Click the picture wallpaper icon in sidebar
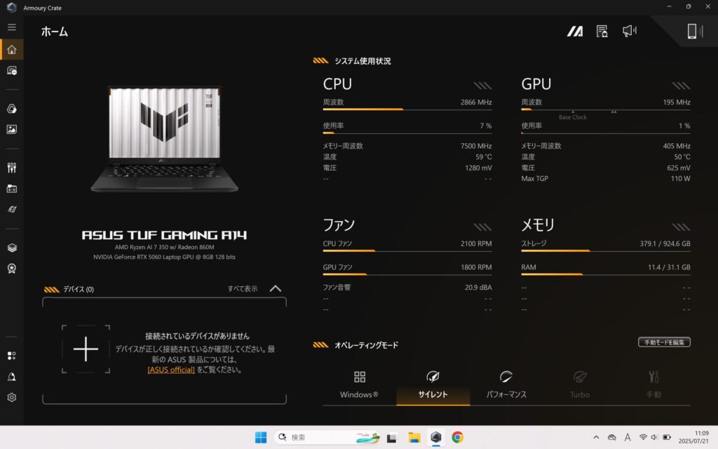 [11, 130]
